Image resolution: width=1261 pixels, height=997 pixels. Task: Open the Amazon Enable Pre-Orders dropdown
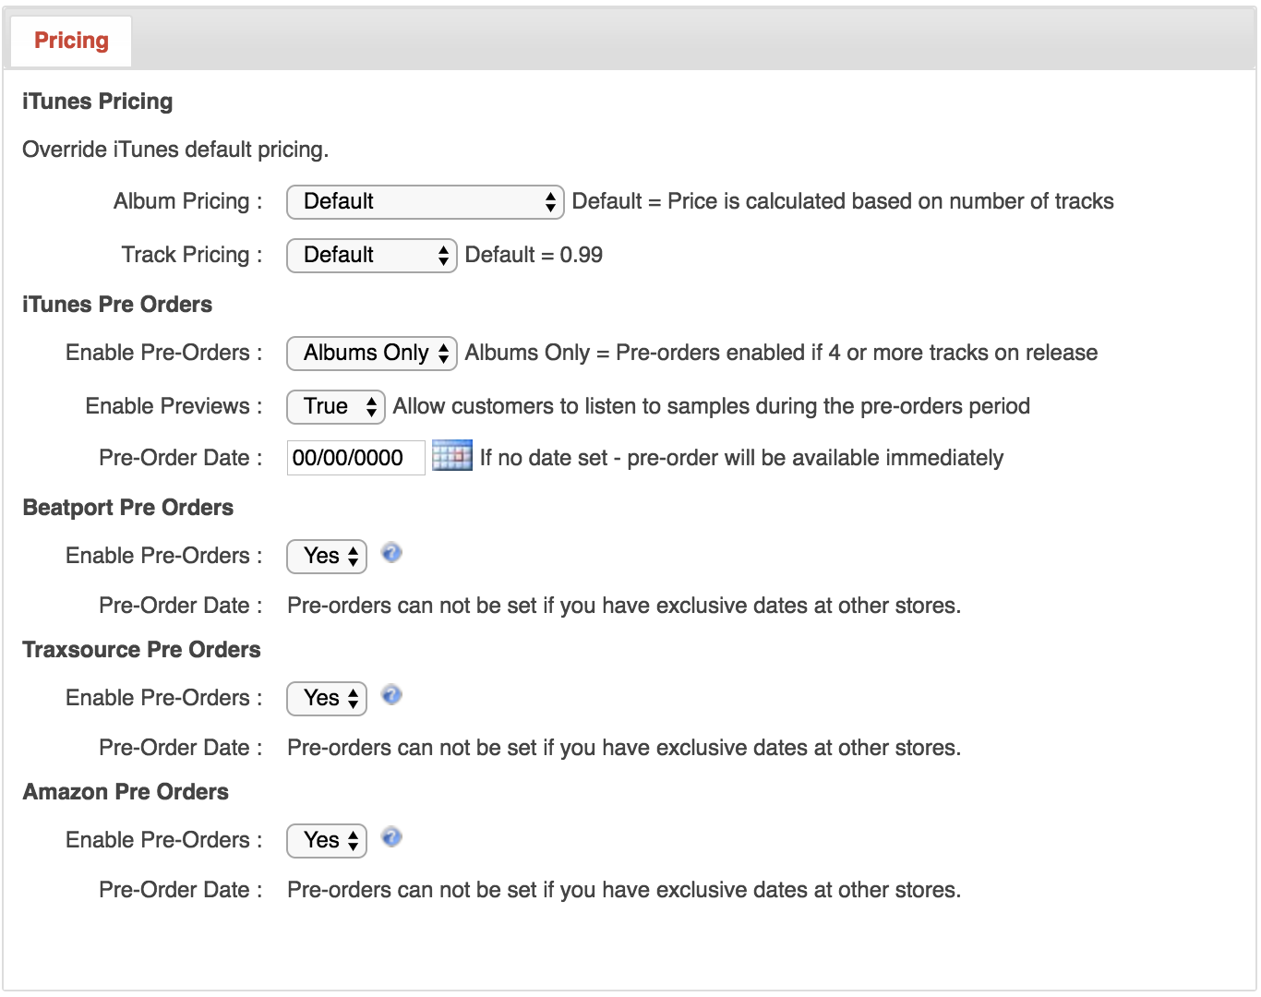(x=327, y=841)
